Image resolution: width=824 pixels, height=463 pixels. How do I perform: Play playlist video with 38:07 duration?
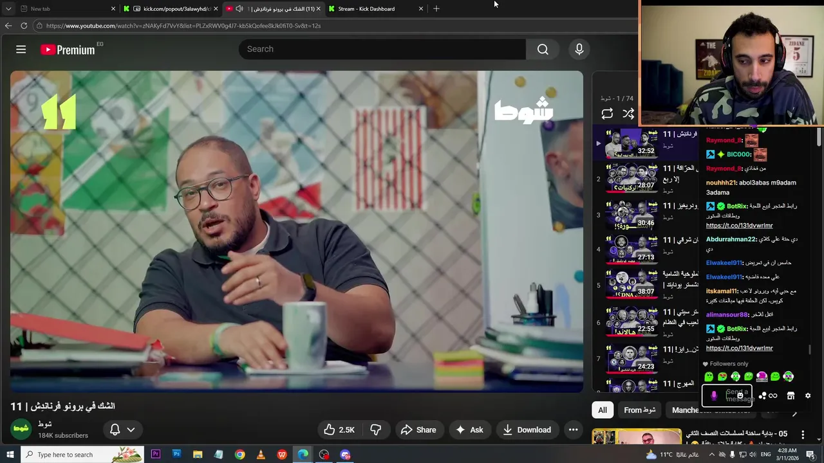pos(633,285)
